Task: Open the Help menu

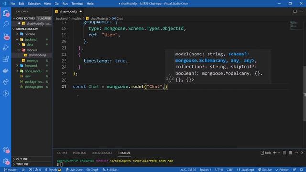Action: click(x=90, y=4)
